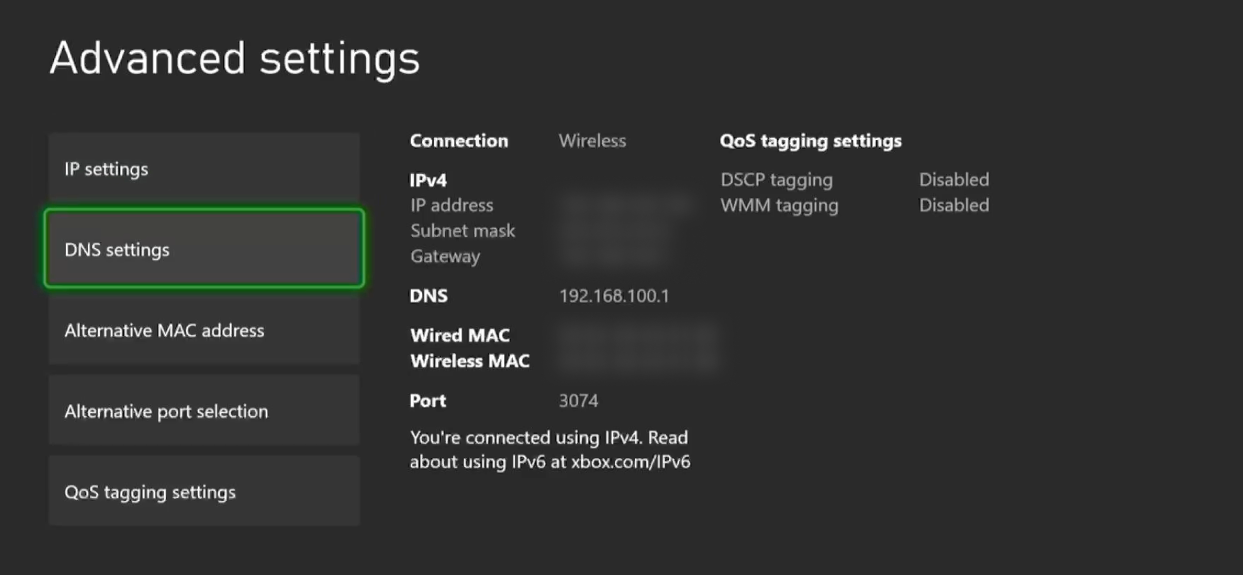Choose Alternative port selection
The width and height of the screenshot is (1243, 575).
click(204, 411)
